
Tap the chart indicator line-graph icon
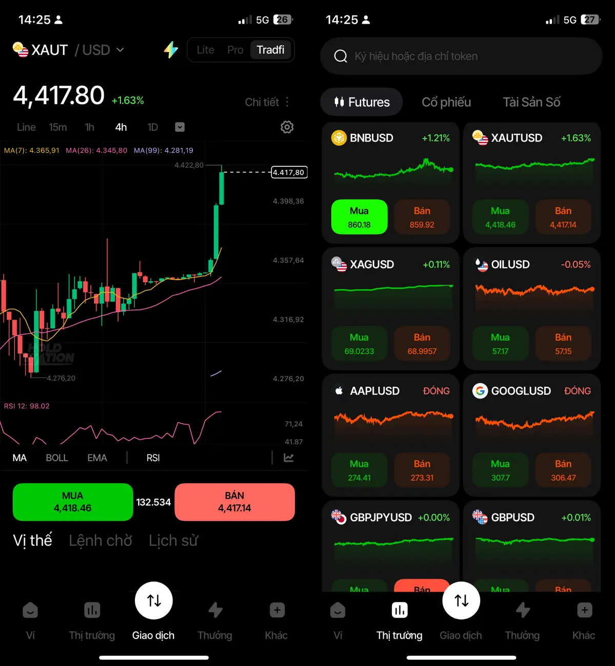click(289, 458)
